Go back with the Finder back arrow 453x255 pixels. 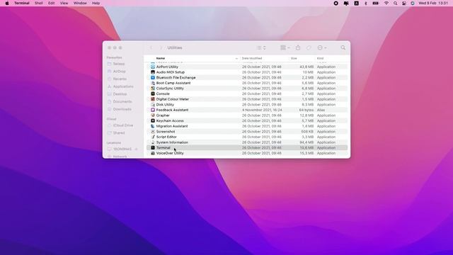[x=151, y=47]
